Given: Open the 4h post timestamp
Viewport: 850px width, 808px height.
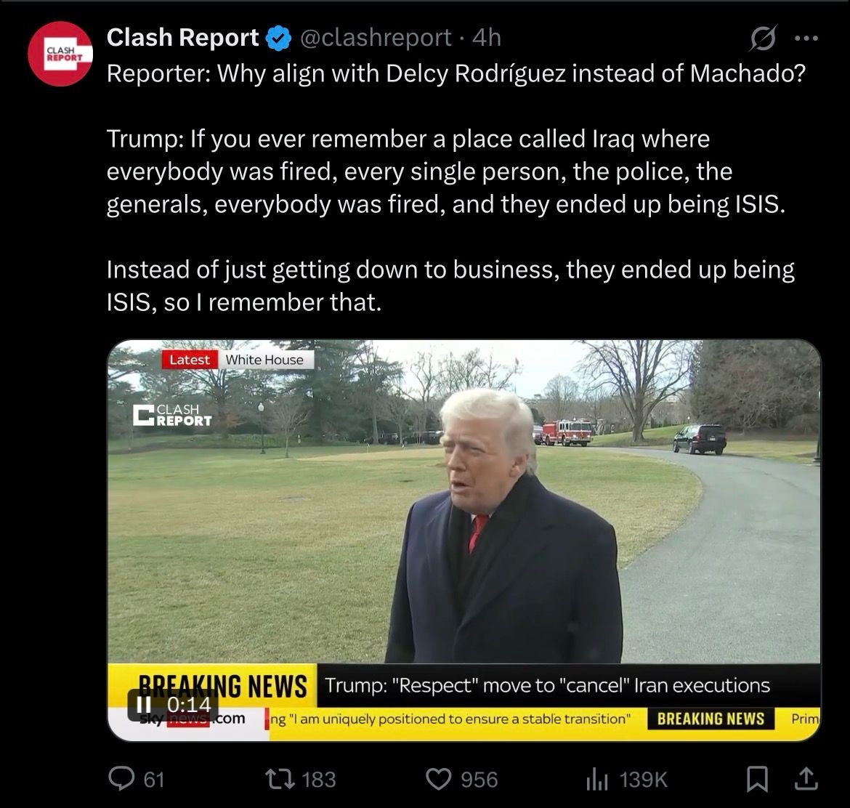Looking at the screenshot, I should click(x=487, y=38).
